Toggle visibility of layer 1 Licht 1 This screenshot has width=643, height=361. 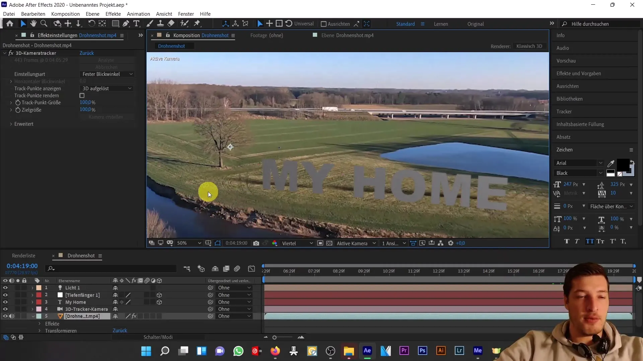[5, 287]
